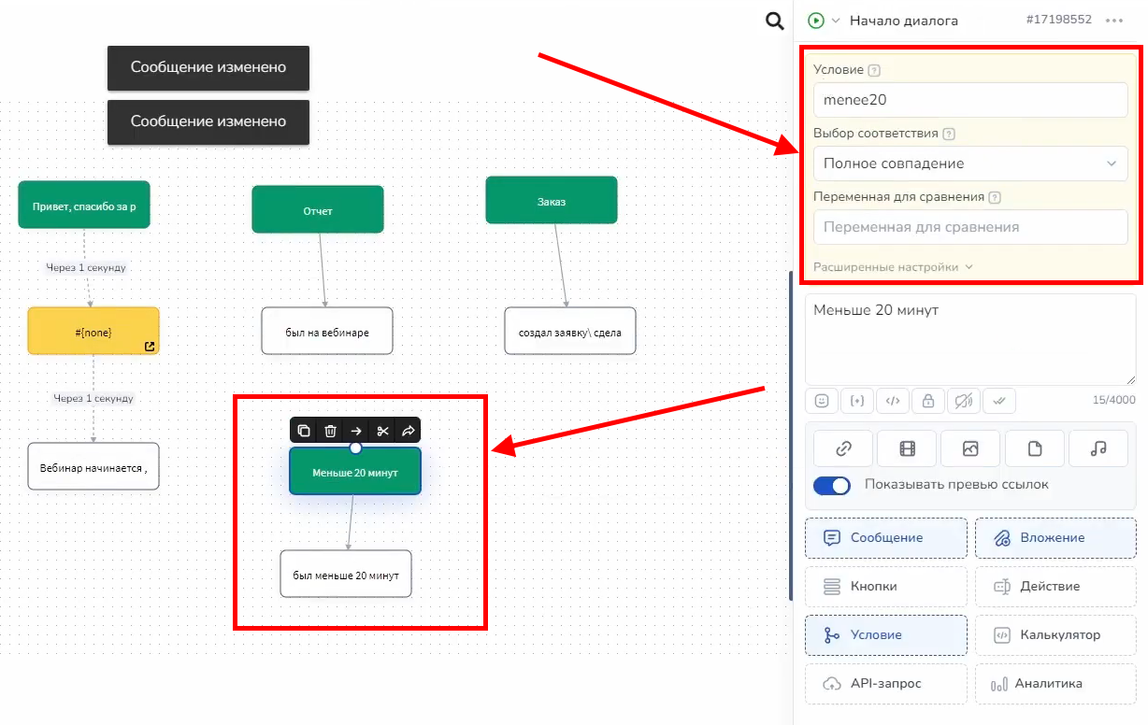
Task: Click the 'Переменная для сравнения' input field
Action: coord(970,227)
